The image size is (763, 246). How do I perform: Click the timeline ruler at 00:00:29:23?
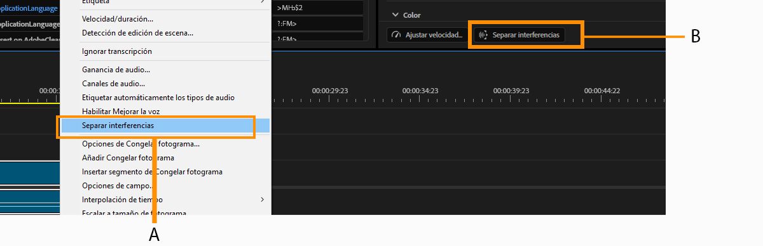click(329, 91)
